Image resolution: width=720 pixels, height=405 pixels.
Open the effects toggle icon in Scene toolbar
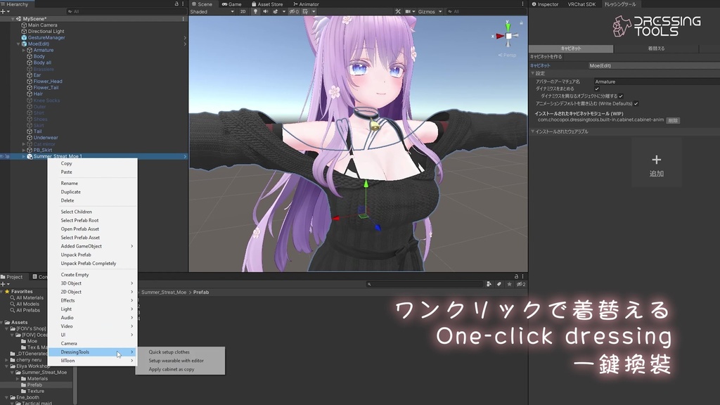pos(275,11)
